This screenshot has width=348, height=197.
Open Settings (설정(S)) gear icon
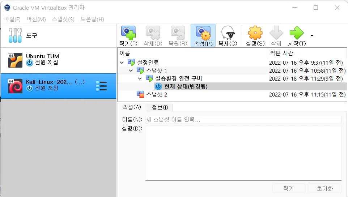255,33
